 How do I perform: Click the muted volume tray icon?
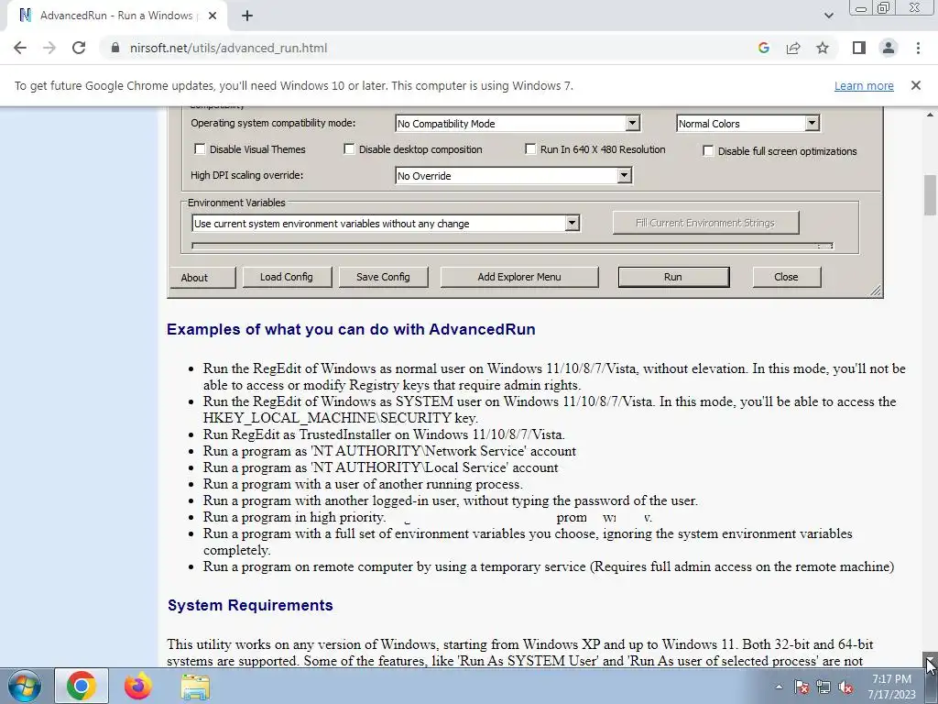pyautogui.click(x=845, y=687)
